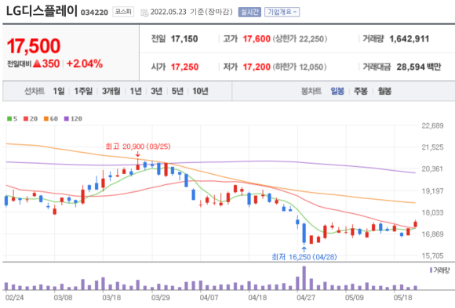The width and height of the screenshot is (455, 308).
Task: Click the 최저 16,250 (04/28) low marker
Action: (x=304, y=257)
